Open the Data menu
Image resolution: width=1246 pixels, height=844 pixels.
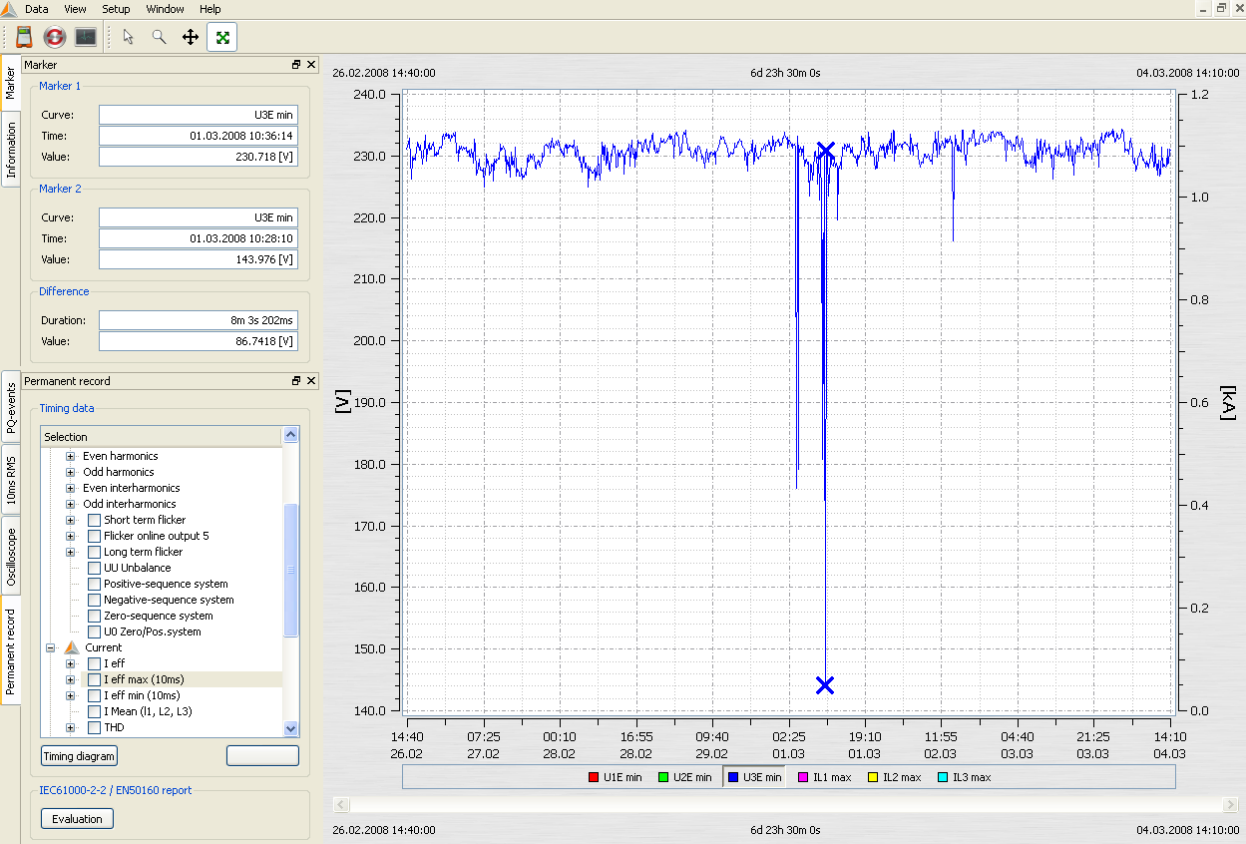pyautogui.click(x=36, y=9)
